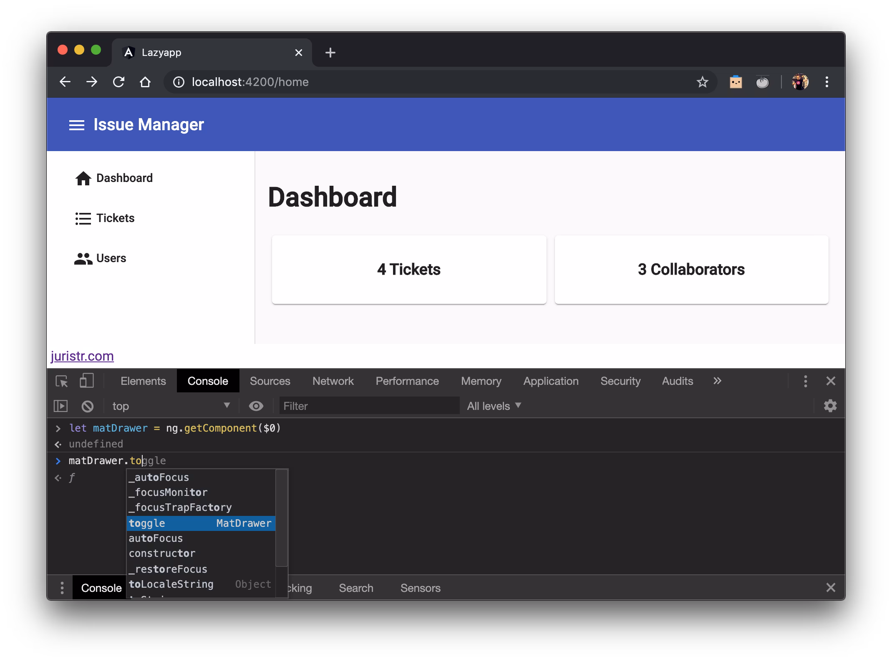Click the hamburger menu icon in Issue Manager toolbar

click(x=77, y=125)
